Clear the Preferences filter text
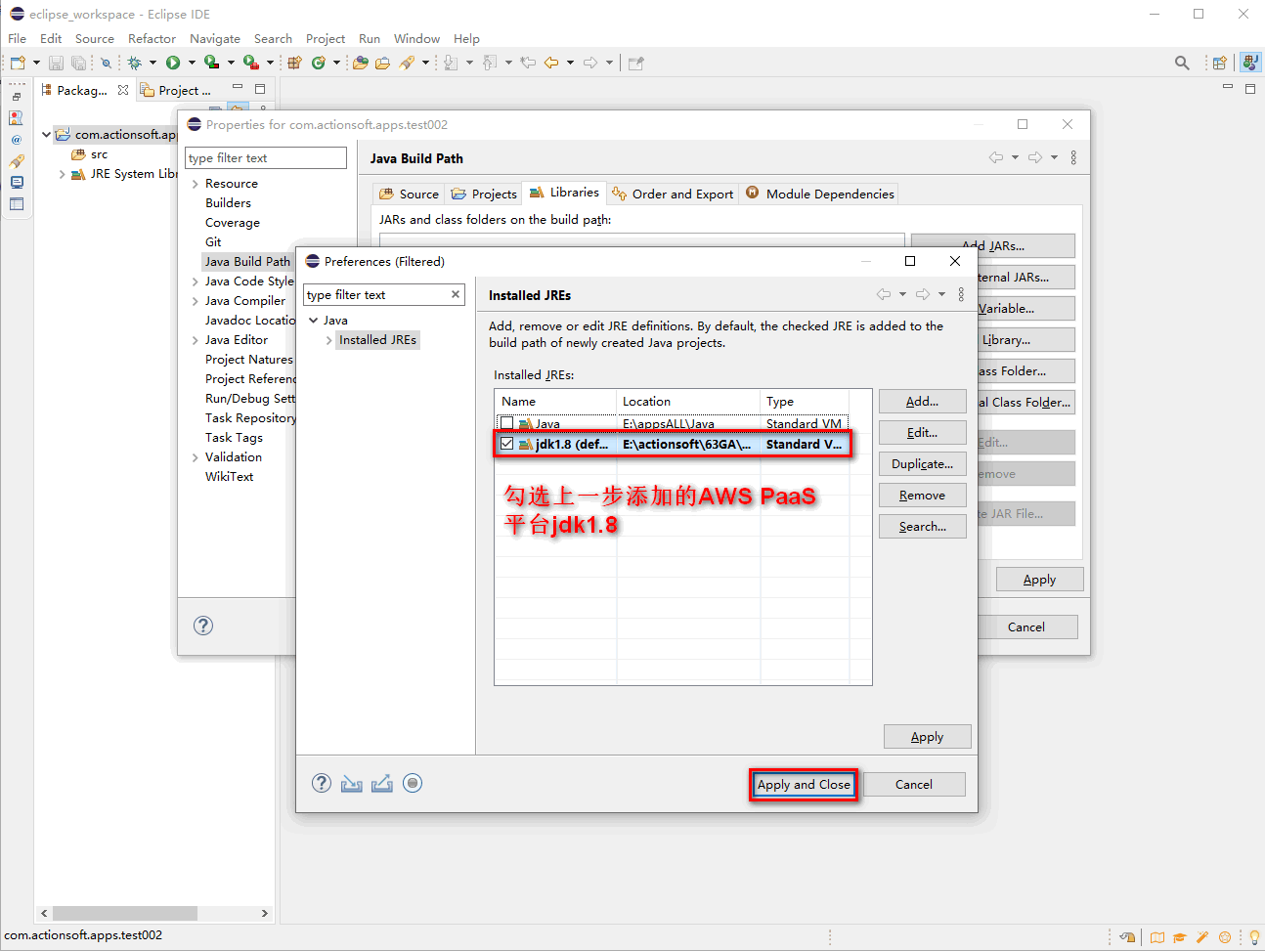This screenshot has height=951, width=1265. (456, 294)
